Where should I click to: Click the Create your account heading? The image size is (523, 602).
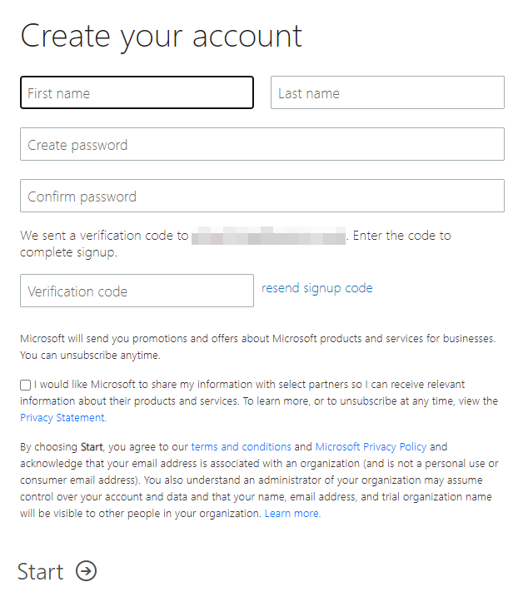point(162,36)
